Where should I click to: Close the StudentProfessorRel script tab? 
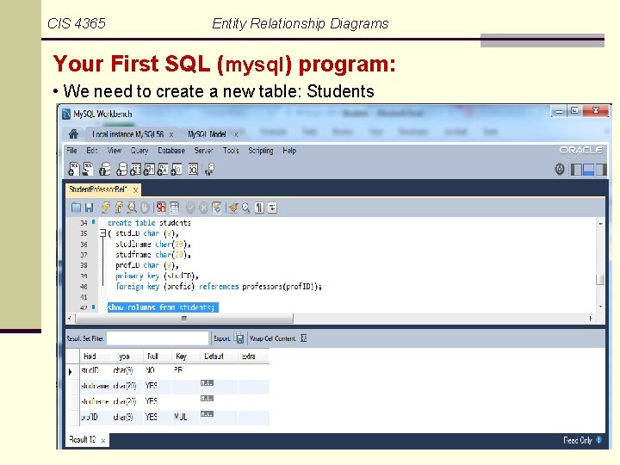[136, 190]
